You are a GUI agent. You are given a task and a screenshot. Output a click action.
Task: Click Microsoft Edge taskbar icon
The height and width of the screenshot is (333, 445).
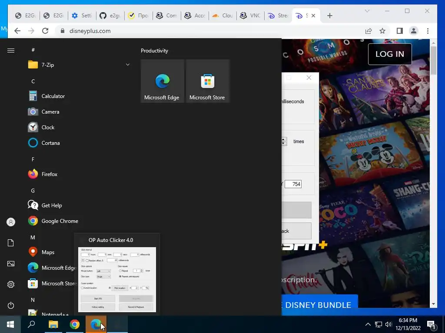pyautogui.click(x=96, y=324)
